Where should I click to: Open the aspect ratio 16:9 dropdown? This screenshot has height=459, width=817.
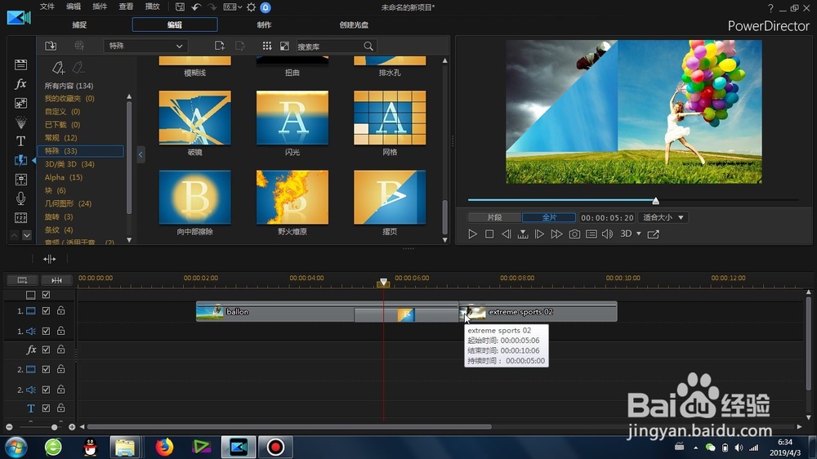point(232,7)
